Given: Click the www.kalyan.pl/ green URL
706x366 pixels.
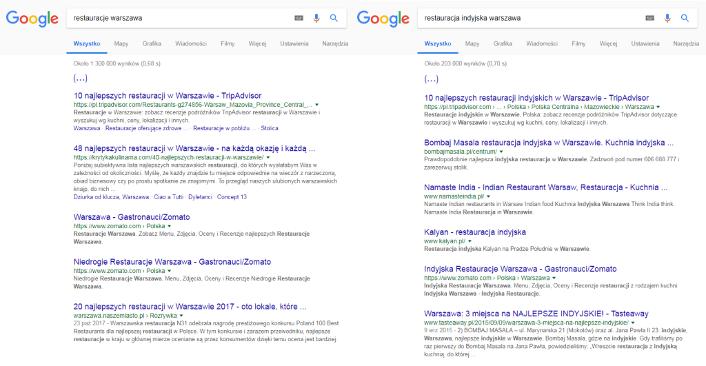Looking at the screenshot, I should tap(445, 241).
